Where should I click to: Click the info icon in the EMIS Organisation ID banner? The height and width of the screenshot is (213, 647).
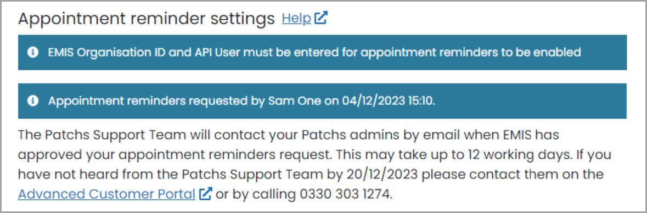[32, 52]
